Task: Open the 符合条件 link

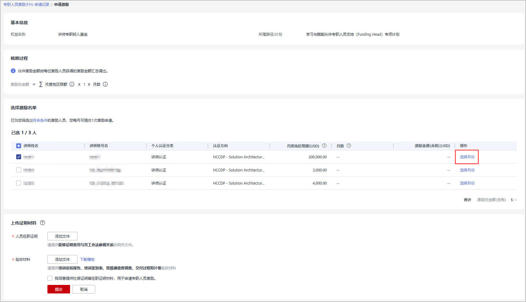Action: pos(40,120)
